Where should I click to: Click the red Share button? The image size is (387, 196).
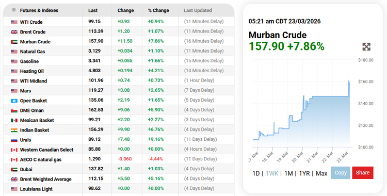click(x=363, y=173)
